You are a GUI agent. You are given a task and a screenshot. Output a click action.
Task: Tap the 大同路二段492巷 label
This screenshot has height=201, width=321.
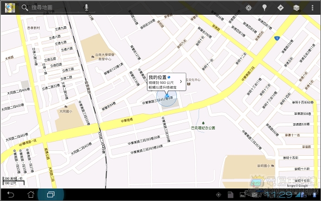(x=17, y=137)
